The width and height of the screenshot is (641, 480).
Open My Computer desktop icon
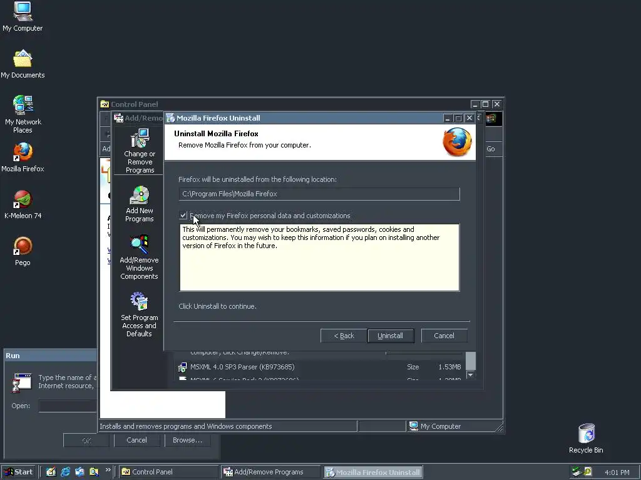(23, 17)
